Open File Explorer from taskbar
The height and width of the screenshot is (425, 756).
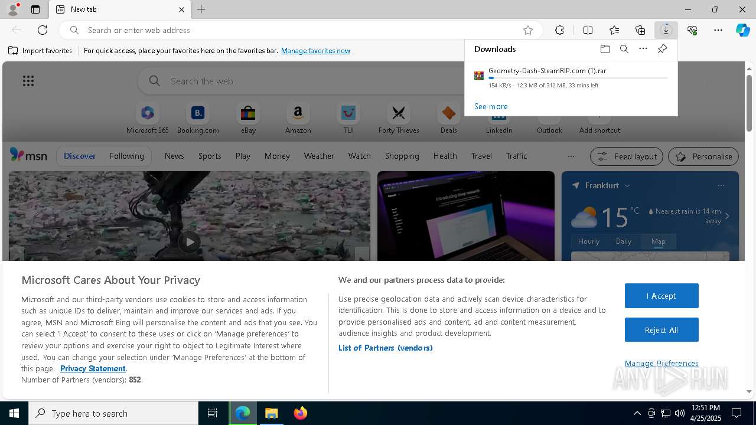272,413
